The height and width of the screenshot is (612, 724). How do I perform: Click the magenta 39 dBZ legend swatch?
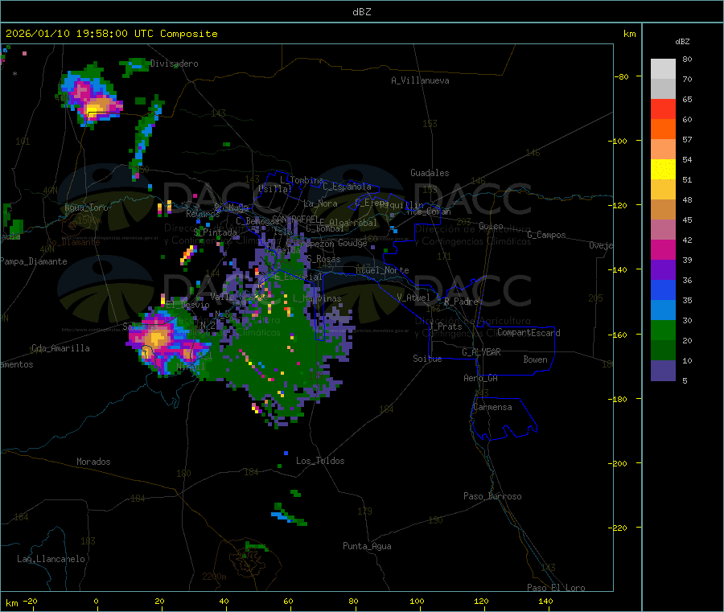(663, 249)
